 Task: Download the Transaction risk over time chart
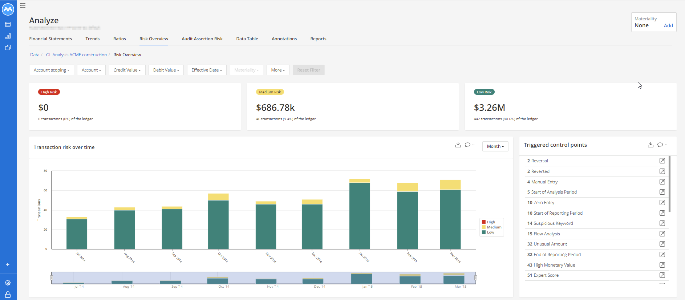point(458,145)
